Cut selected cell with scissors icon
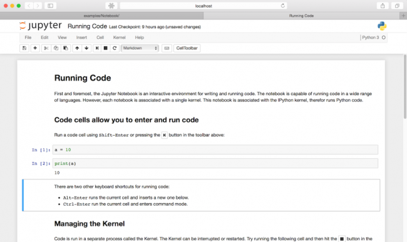Viewport: 407px width, 242px height. click(x=46, y=48)
